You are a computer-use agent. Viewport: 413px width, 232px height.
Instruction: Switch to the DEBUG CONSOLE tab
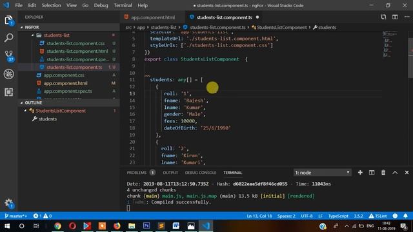tap(201, 173)
